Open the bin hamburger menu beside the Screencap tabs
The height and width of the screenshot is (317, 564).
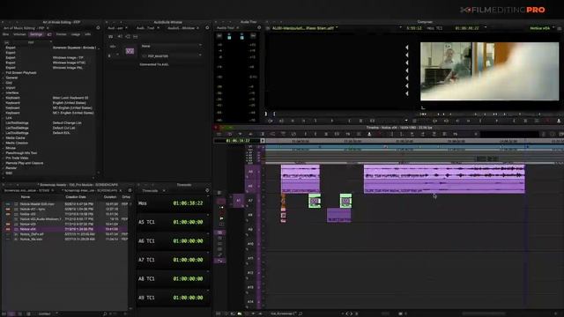130,190
